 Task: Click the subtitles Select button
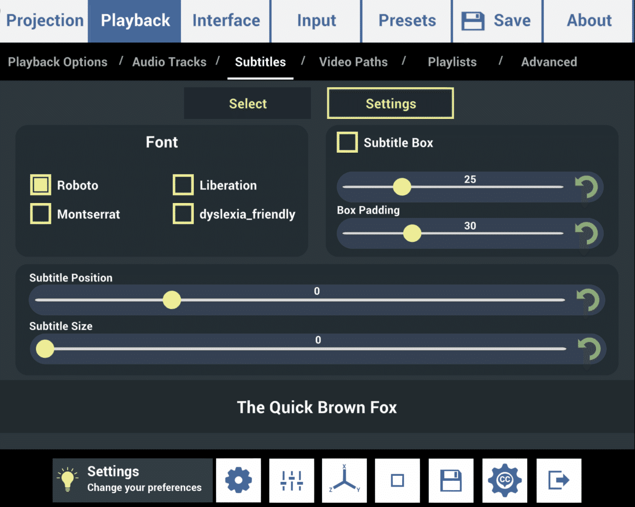pos(248,104)
